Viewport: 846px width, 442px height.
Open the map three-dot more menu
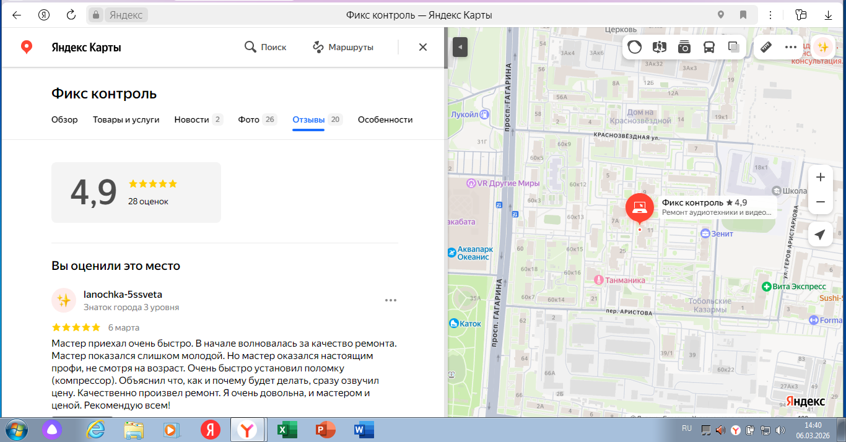tap(791, 47)
